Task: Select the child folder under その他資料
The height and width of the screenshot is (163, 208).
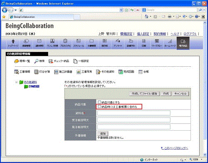Action: [x=34, y=87]
